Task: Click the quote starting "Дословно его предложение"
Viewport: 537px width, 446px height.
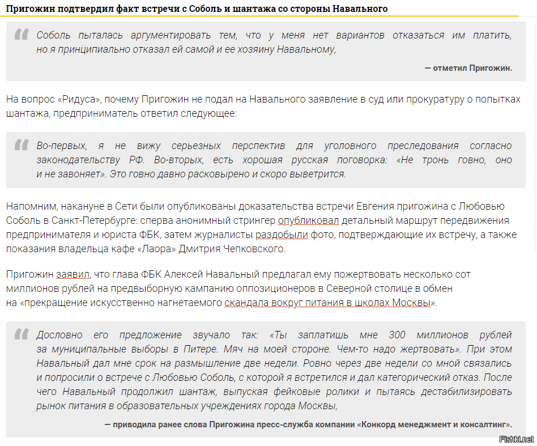Action: [x=274, y=370]
